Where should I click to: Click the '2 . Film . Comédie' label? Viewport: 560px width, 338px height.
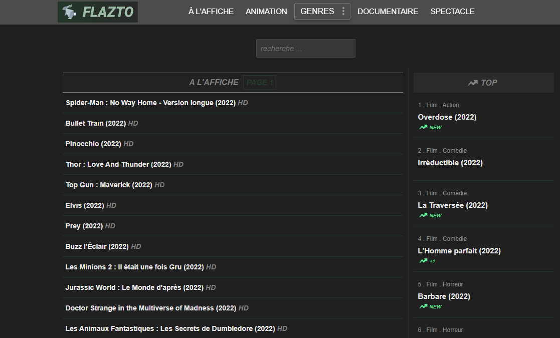(442, 151)
